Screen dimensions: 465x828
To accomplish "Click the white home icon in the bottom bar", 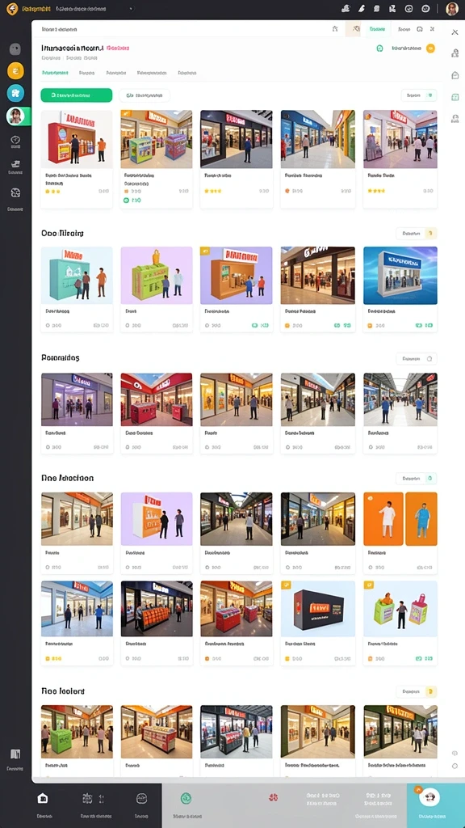I will pyautogui.click(x=43, y=798).
